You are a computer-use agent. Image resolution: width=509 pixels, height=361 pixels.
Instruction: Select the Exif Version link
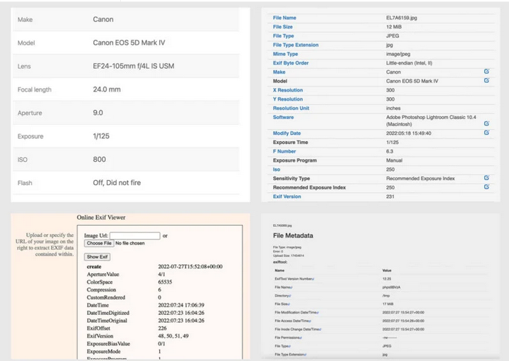[x=286, y=196]
